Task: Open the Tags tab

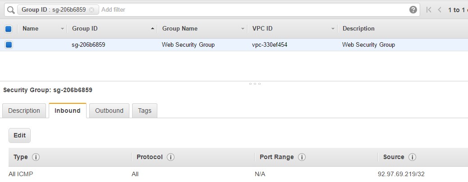Action: click(x=144, y=111)
